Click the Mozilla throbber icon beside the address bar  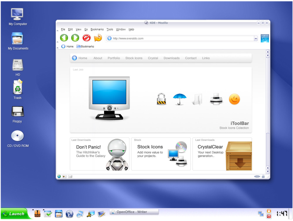pos(265,38)
